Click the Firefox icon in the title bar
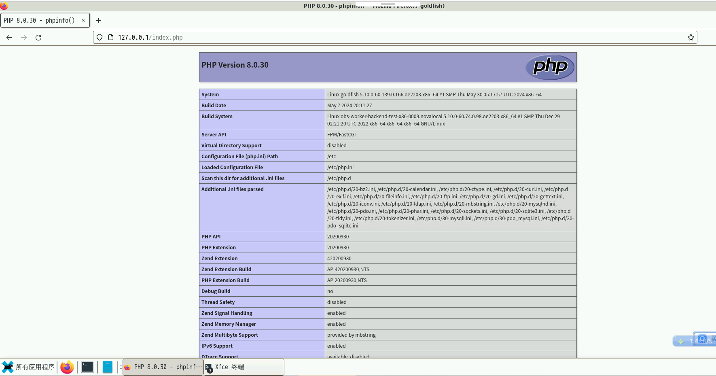 point(4,6)
